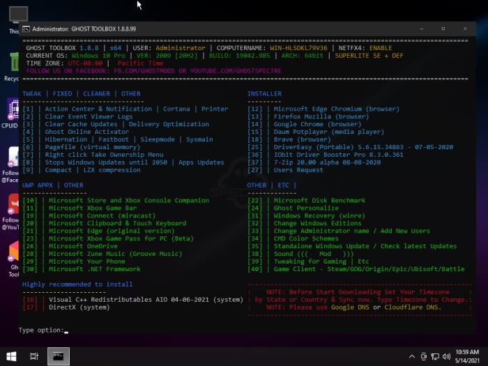Open Task View on the taskbar

point(34,356)
